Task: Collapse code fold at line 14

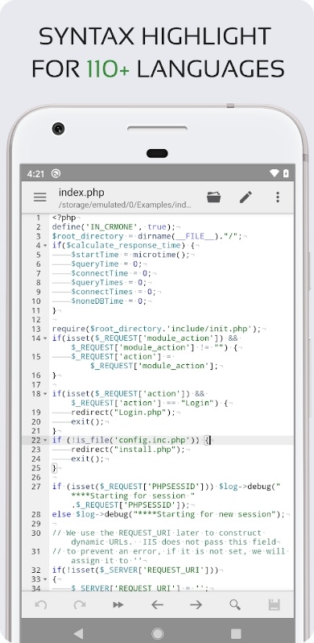Action: click(45, 338)
